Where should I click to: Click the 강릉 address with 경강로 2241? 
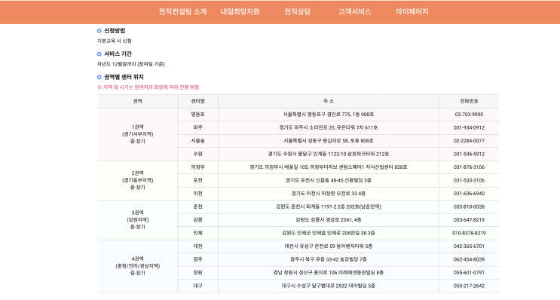point(329,220)
